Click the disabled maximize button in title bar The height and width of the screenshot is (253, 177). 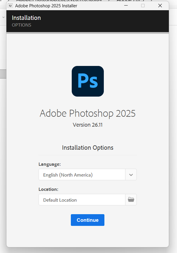click(x=143, y=6)
